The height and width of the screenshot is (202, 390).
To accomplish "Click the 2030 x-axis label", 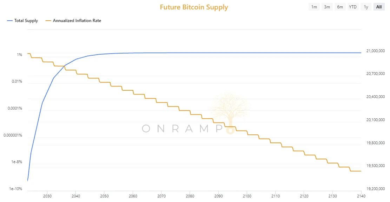I will pos(47,195).
